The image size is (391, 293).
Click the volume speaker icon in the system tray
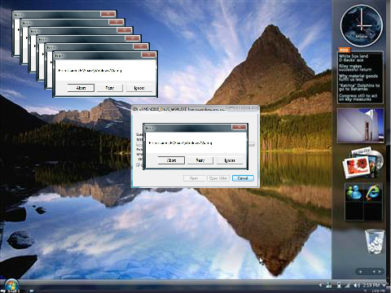pos(357,285)
